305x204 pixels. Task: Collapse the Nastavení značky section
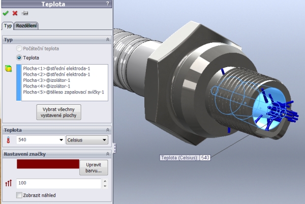(108, 154)
